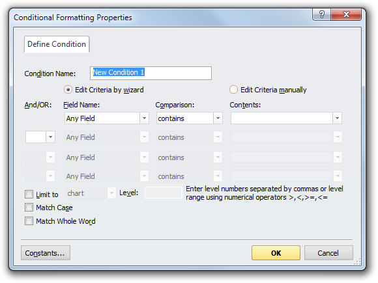Click the Condition Name text field
The width and height of the screenshot is (378, 283).
tap(151, 73)
